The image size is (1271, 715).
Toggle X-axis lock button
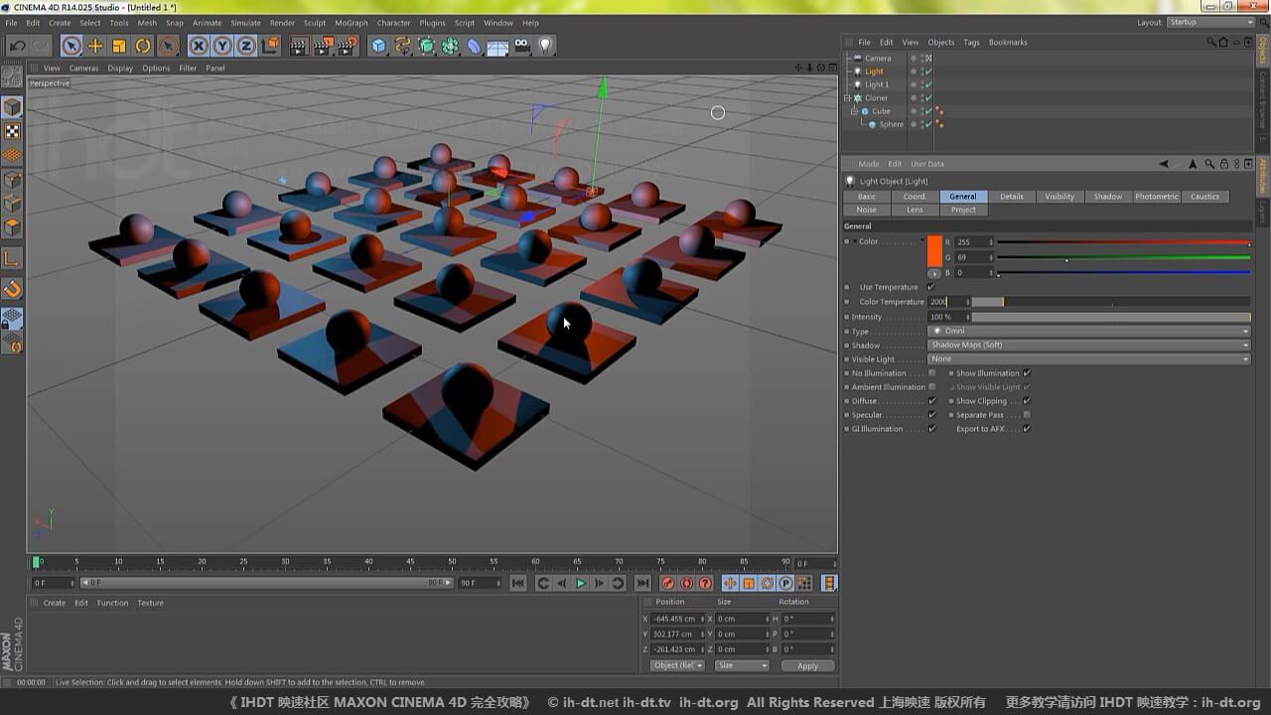(x=199, y=46)
